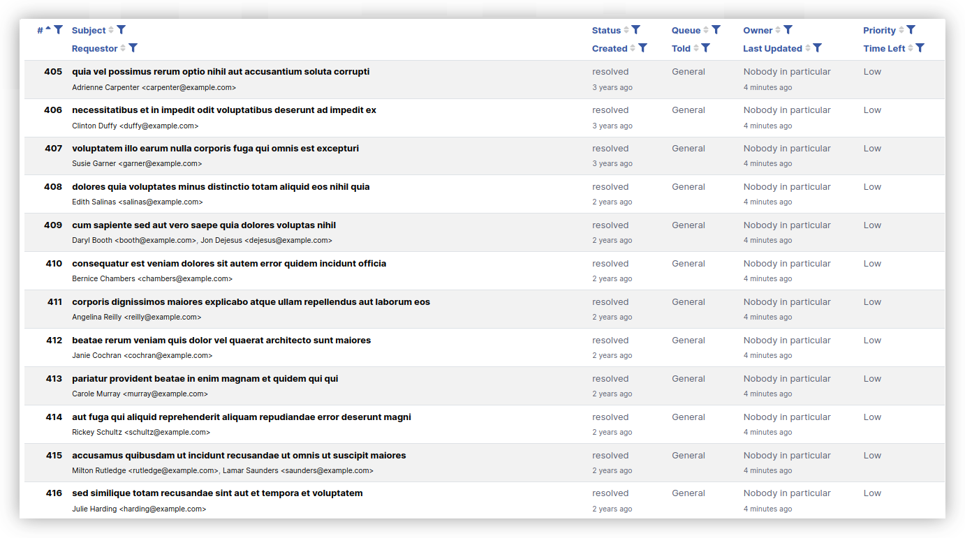The image size is (965, 538).
Task: Open the Requestor column filter
Action: point(133,48)
